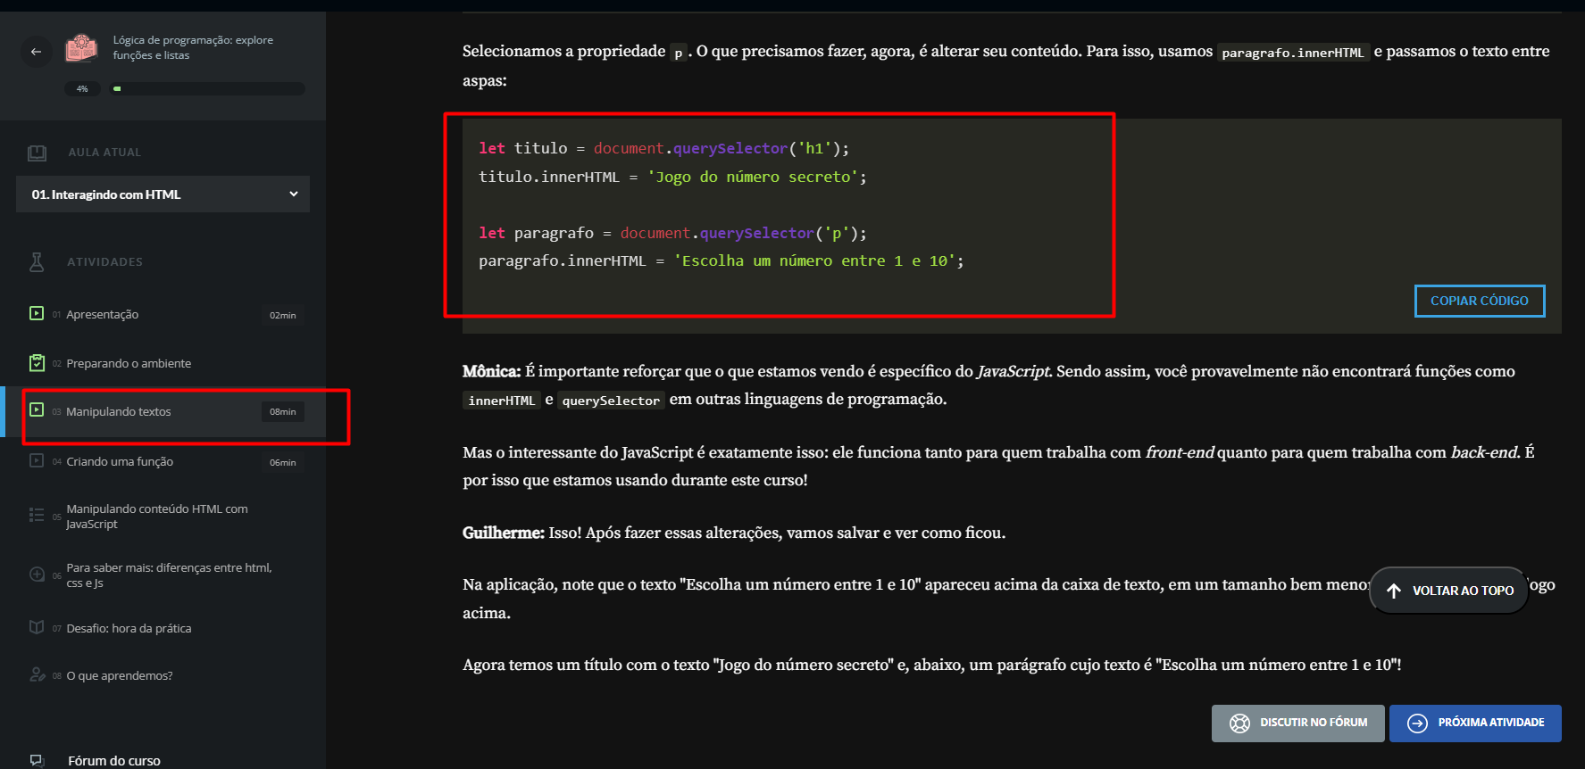The height and width of the screenshot is (769, 1585).
Task: Open Fórum do curso link
Action: pyautogui.click(x=114, y=761)
